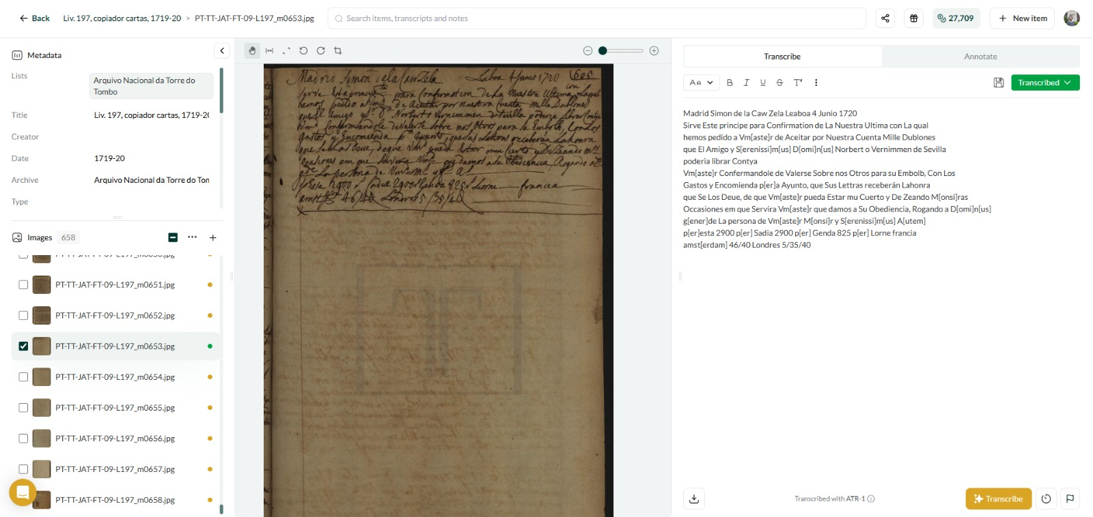The width and height of the screenshot is (1093, 517).
Task: Switch to the Annotate tab
Action: coord(980,57)
